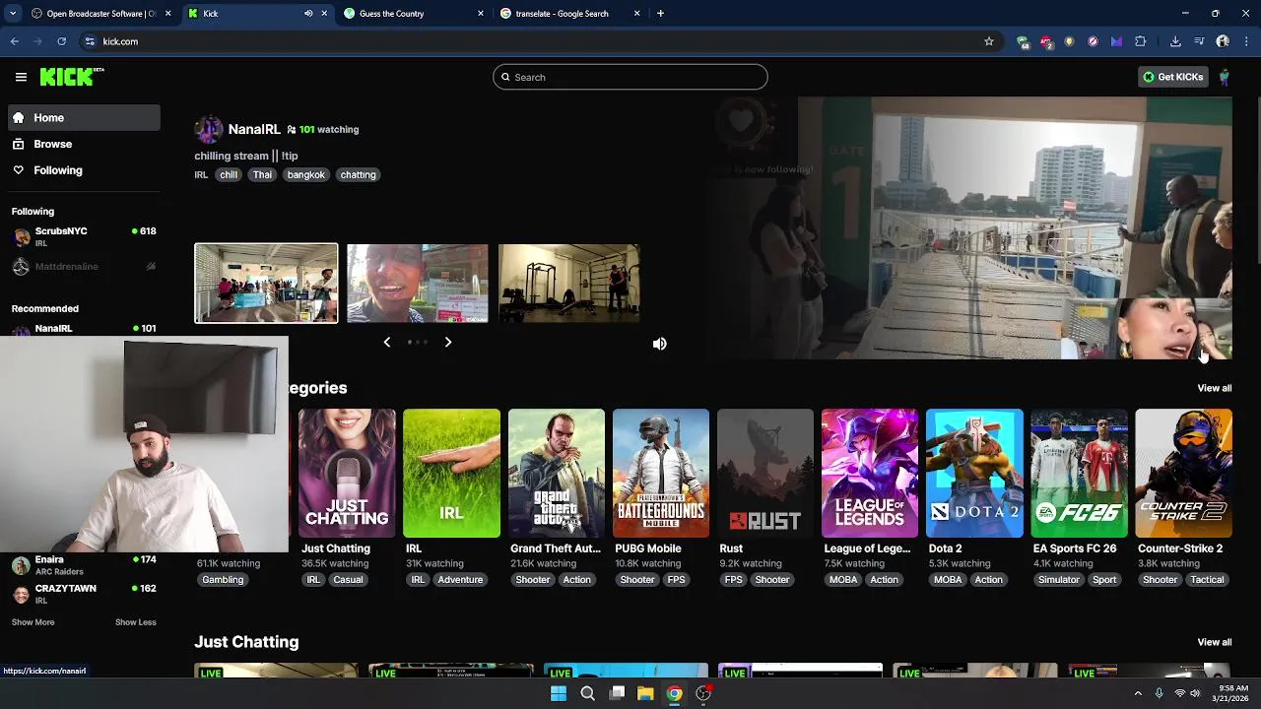Open the PUBG Mobile category card

point(661,474)
